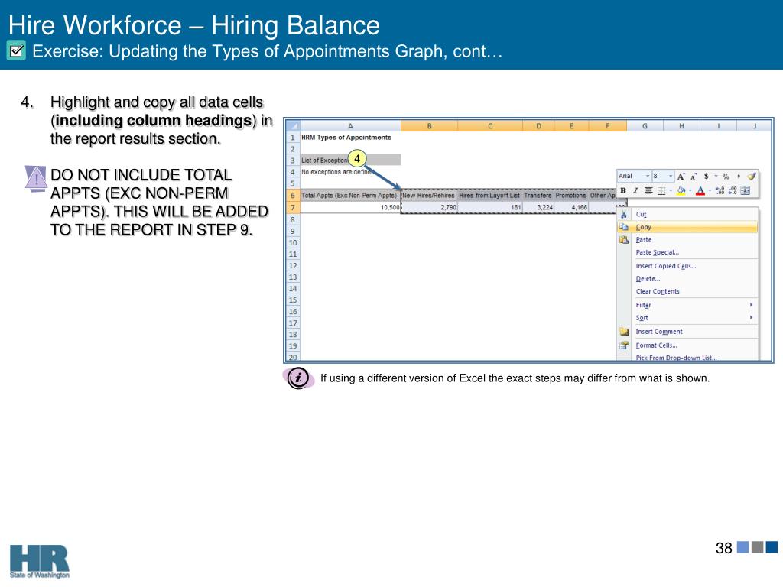The height and width of the screenshot is (587, 783).
Task: Click the cell containing 3,224
Action: (538, 207)
